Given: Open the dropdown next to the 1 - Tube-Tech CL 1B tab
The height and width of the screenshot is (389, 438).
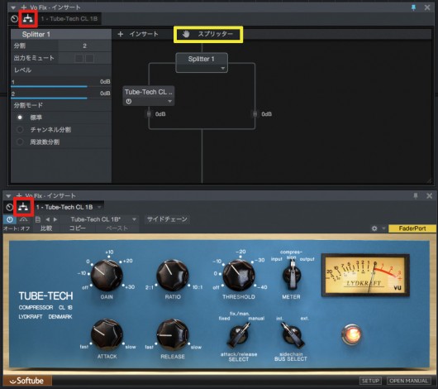Looking at the screenshot, I should (99, 207).
